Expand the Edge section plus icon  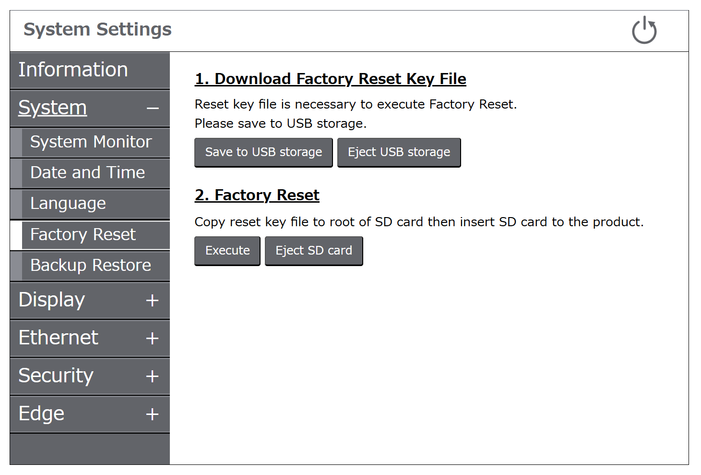[152, 414]
